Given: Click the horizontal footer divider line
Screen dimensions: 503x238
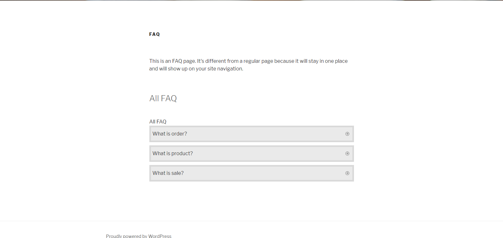Looking at the screenshot, I should click(251, 221).
